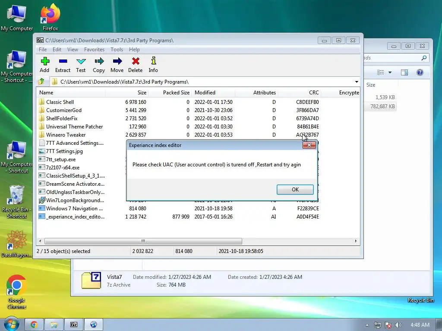
Task: Open DataWagon desktop shortcut
Action: tap(17, 244)
